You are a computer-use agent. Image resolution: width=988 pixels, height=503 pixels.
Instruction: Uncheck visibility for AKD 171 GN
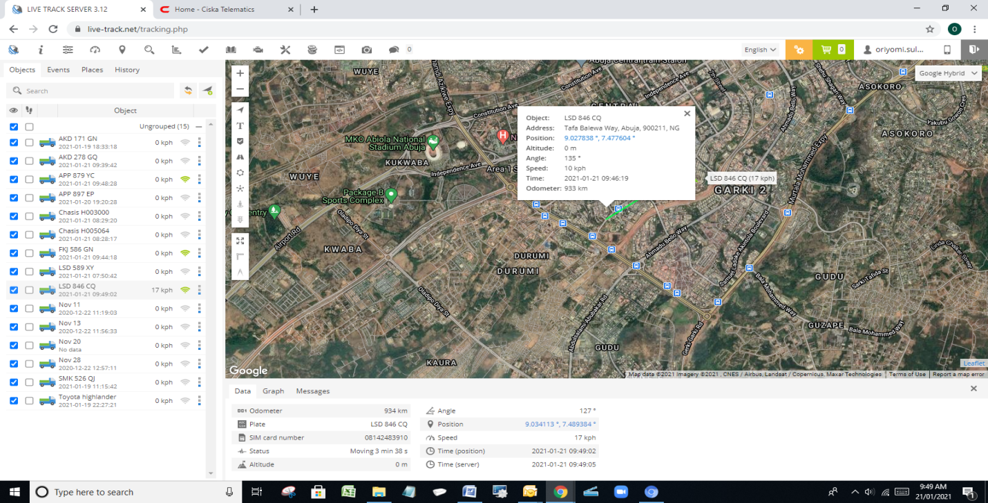click(x=14, y=143)
